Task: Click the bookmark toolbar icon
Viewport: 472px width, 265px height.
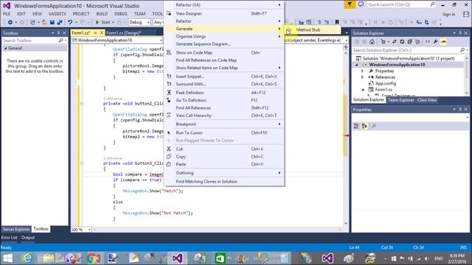Action: pyautogui.click(x=337, y=22)
